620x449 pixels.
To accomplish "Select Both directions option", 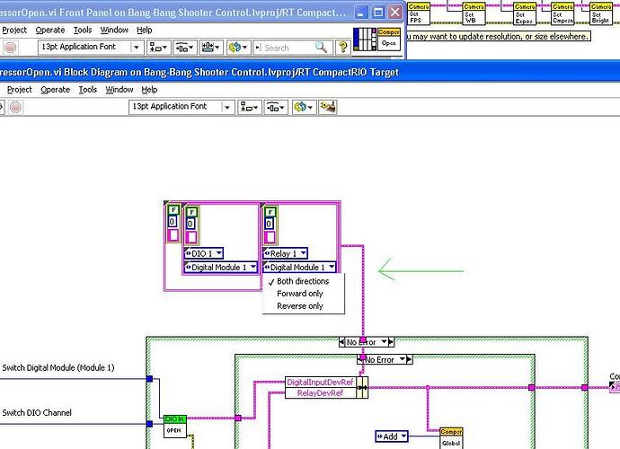I will (x=303, y=281).
